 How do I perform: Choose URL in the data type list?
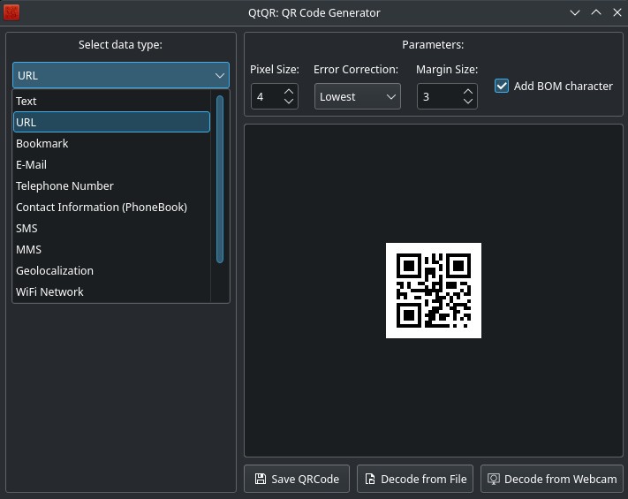[x=111, y=122]
